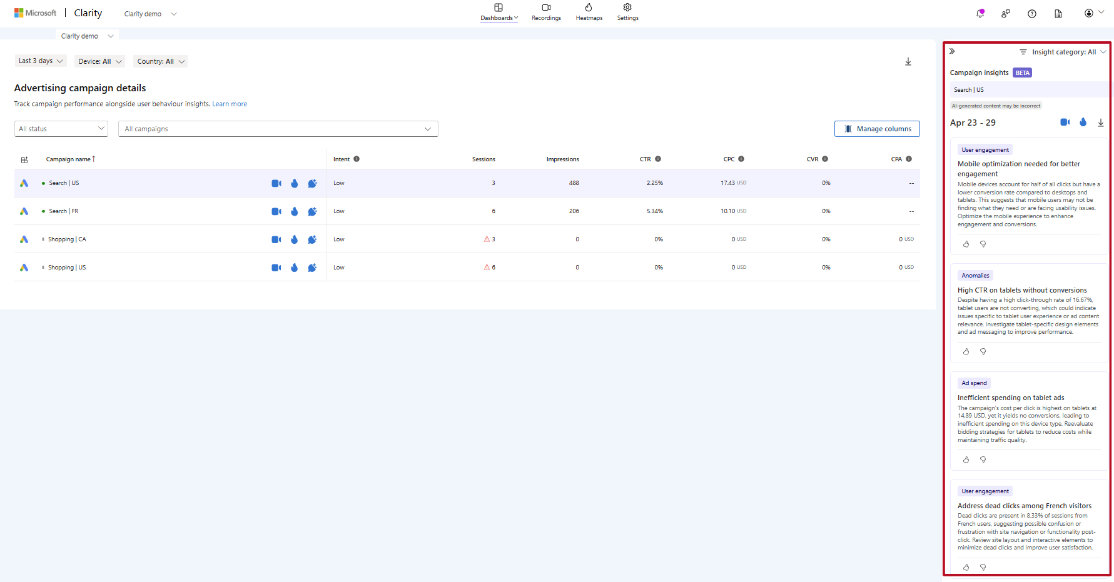
Task: Dislike the Mobile optimization insight
Action: pyautogui.click(x=983, y=244)
